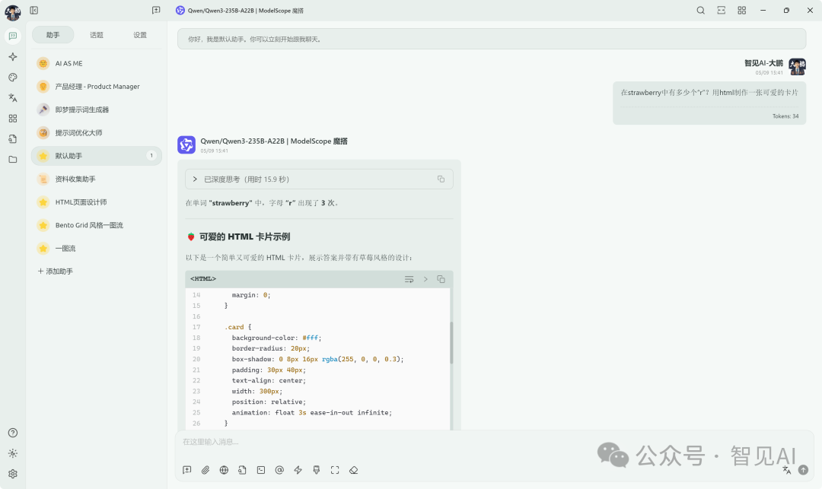Screen dimensions: 822x489
Task: Enable web search globe icon
Action: coord(224,470)
